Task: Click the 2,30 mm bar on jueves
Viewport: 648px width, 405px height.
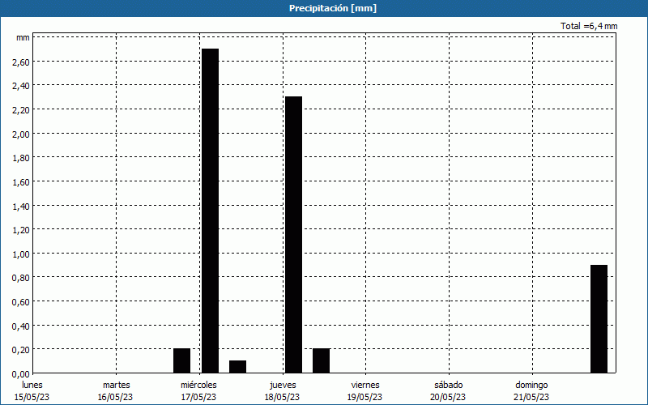Action: tap(293, 235)
